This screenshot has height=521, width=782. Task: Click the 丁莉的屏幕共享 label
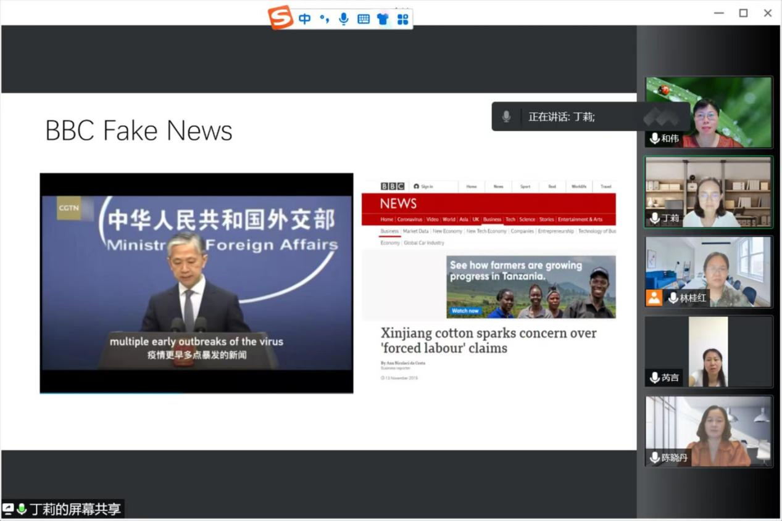[75, 509]
